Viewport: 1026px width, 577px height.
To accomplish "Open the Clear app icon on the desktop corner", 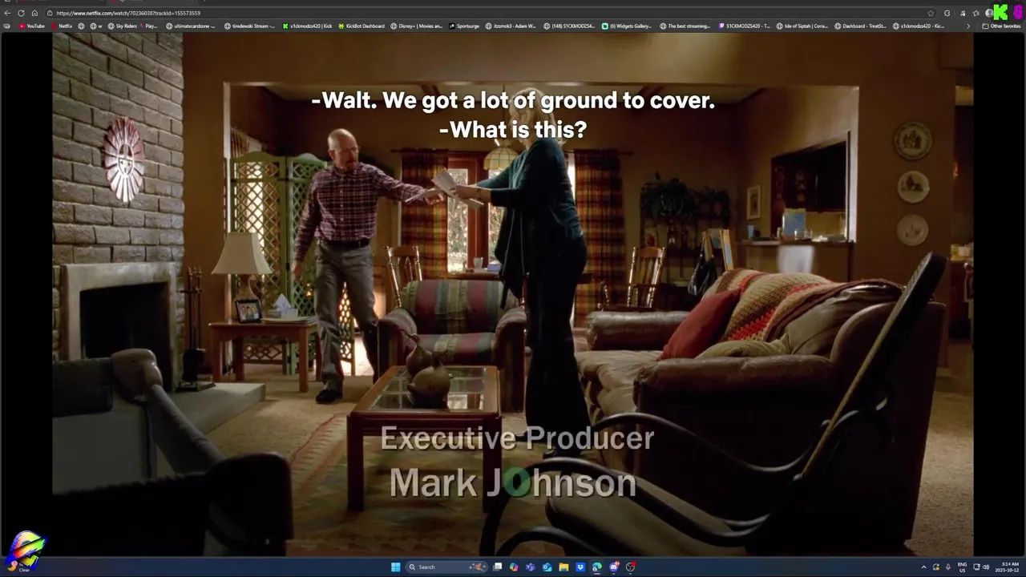I will coord(24,552).
